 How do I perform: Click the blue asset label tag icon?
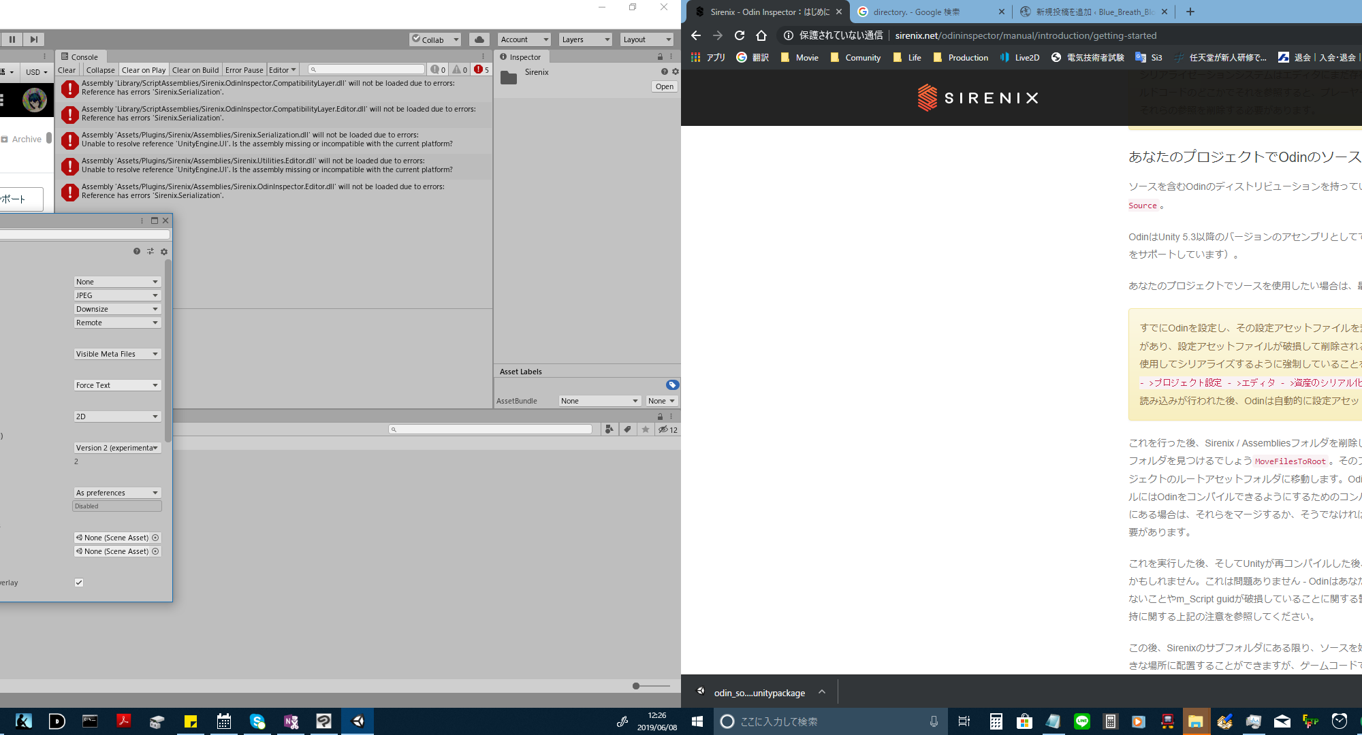click(x=672, y=385)
